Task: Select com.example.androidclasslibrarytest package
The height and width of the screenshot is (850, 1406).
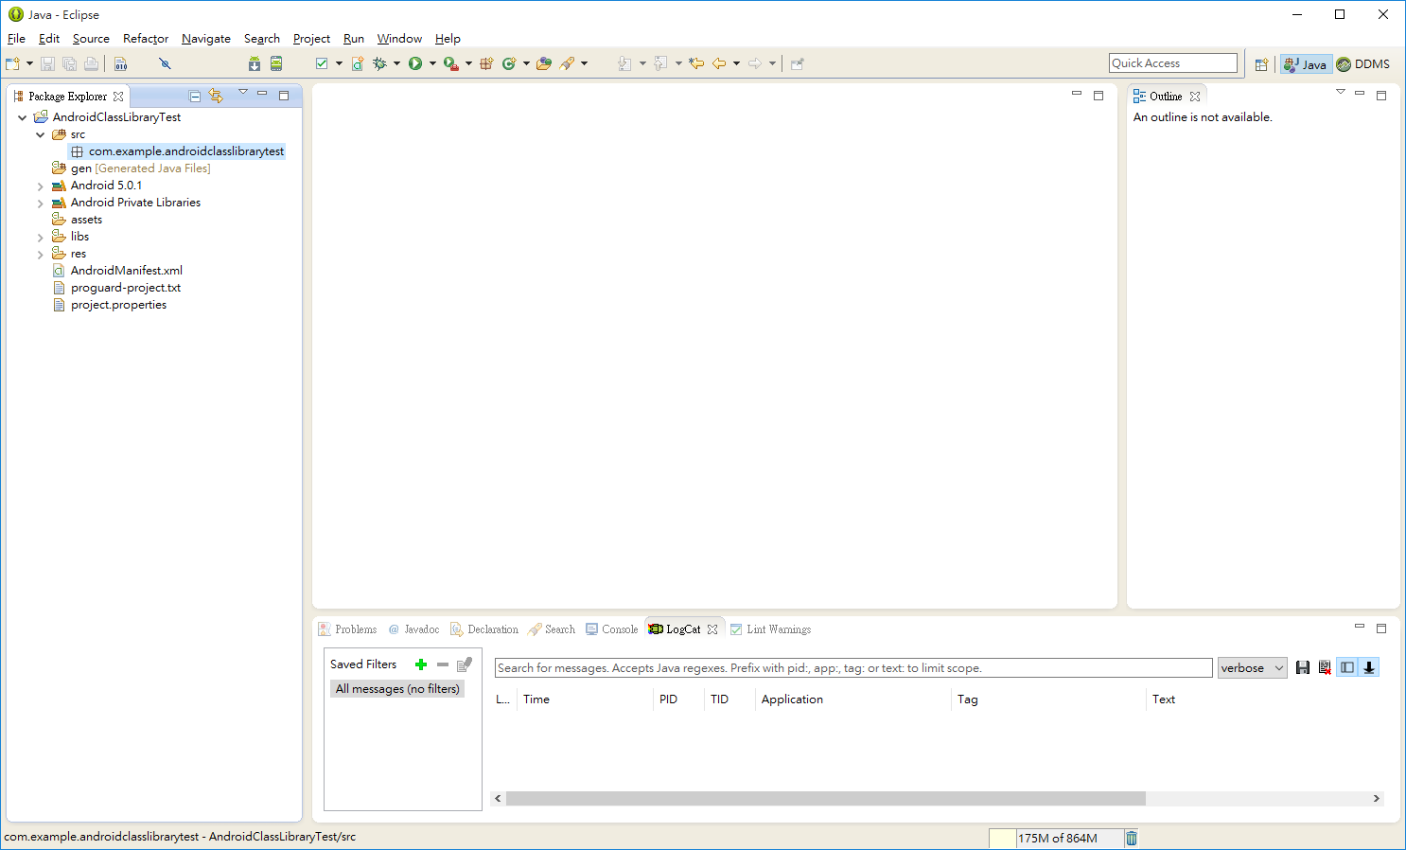Action: click(x=177, y=151)
